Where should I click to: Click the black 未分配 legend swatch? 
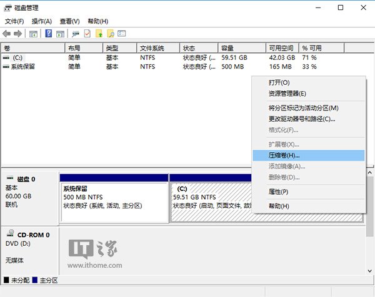(6, 280)
